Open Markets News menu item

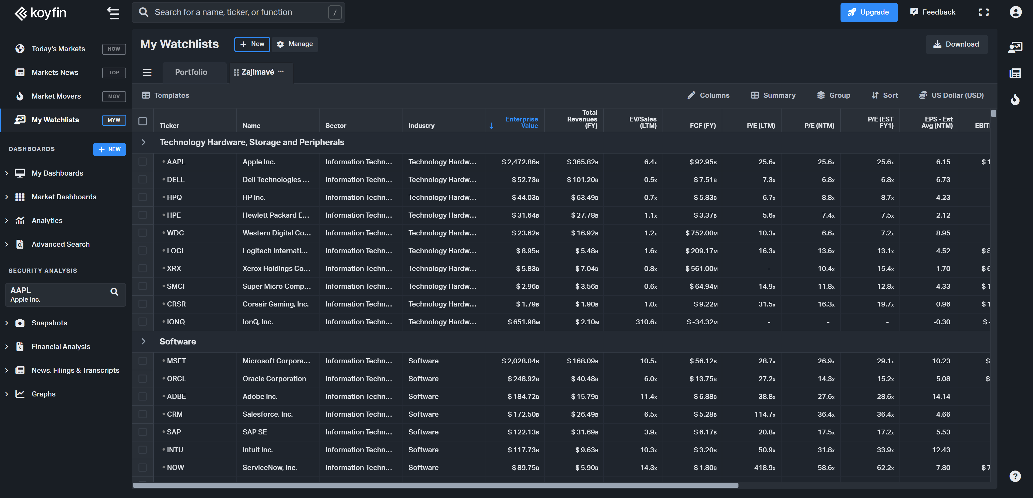pyautogui.click(x=66, y=72)
